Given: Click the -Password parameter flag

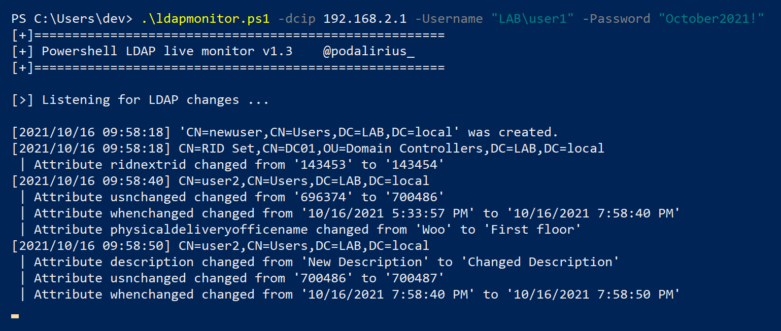Looking at the screenshot, I should 616,19.
